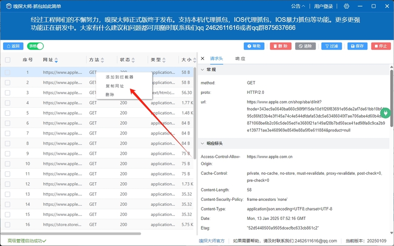
Task: Click the red 删除 toolbar button
Action: (280, 46)
